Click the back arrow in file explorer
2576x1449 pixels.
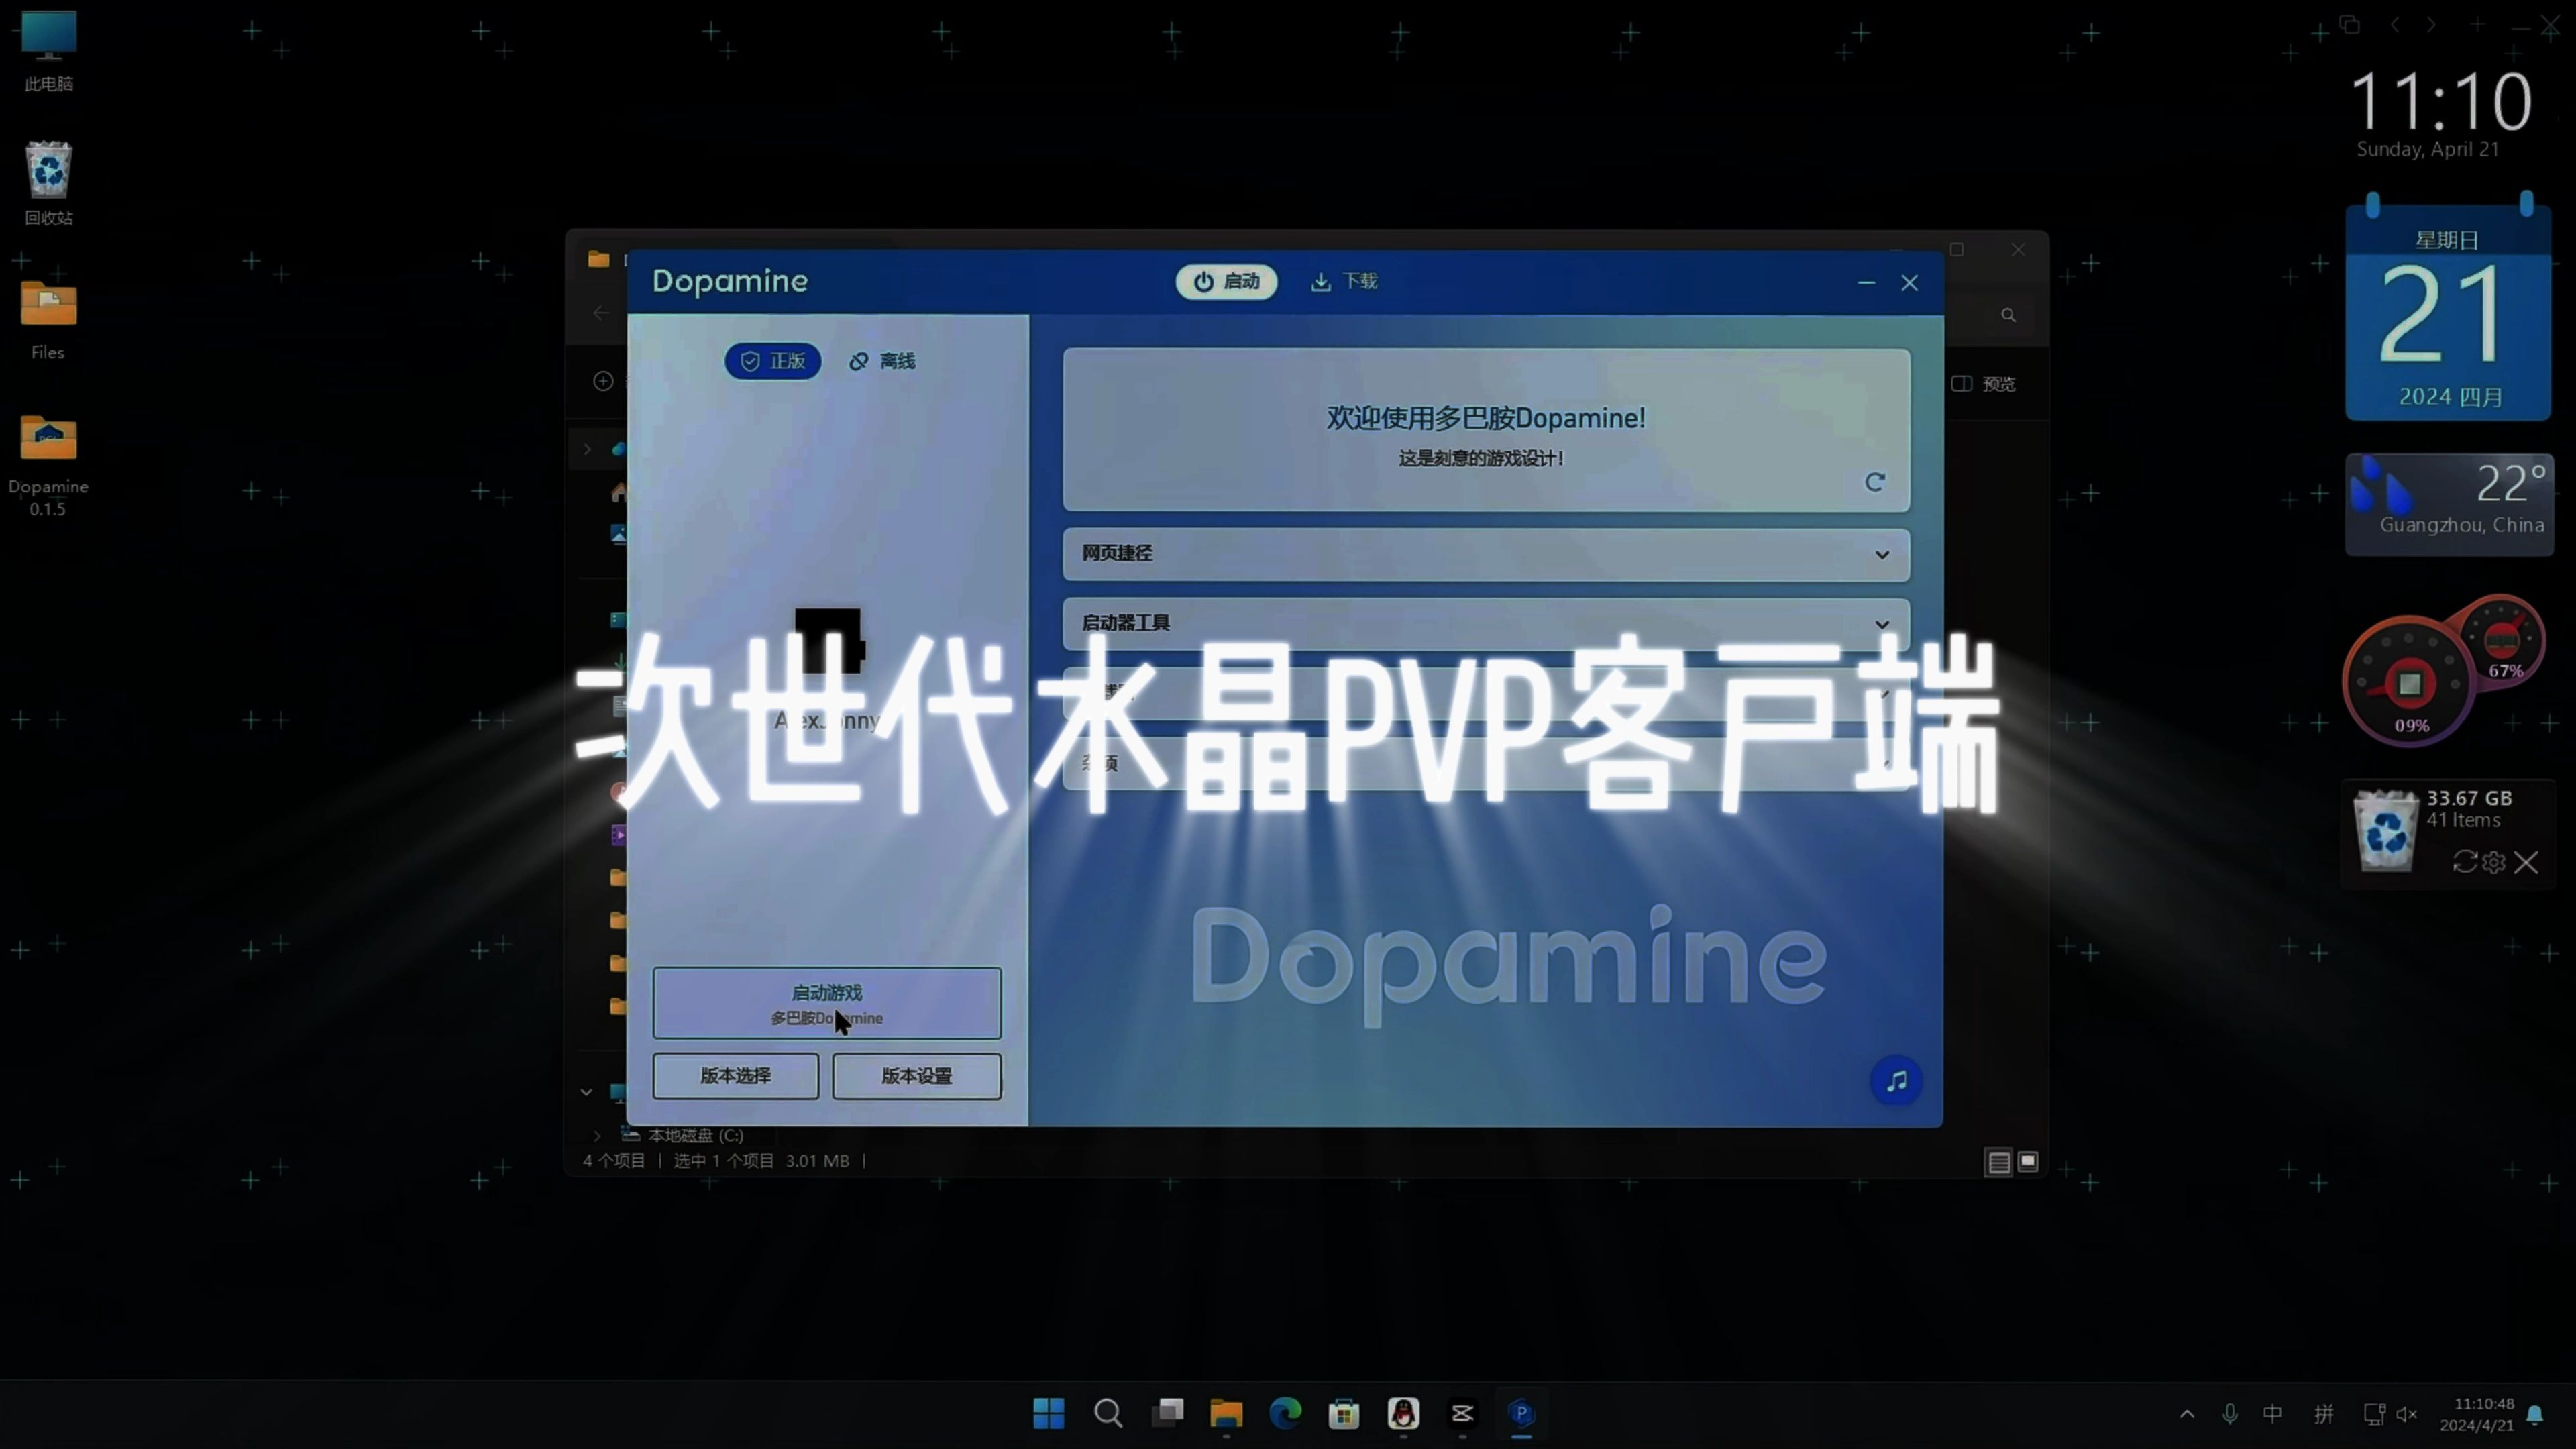pos(601,312)
